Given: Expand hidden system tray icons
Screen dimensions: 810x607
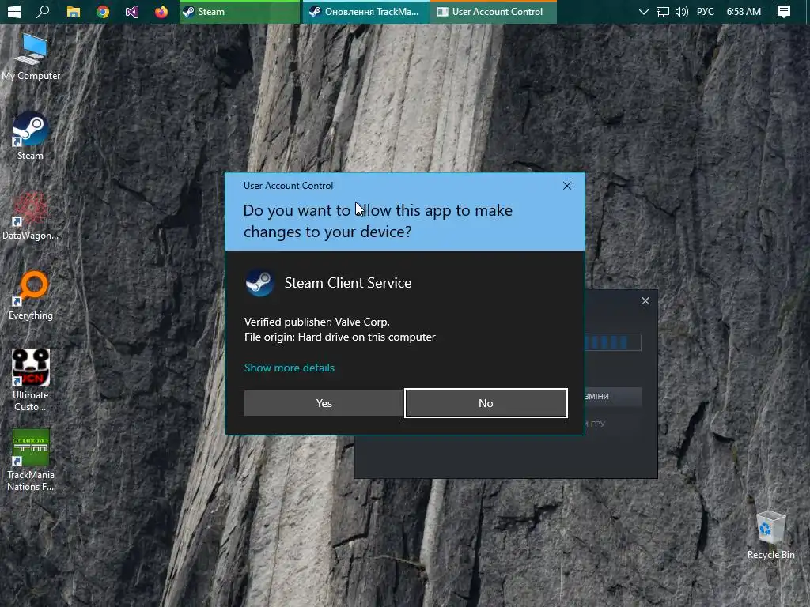Looking at the screenshot, I should click(x=644, y=11).
